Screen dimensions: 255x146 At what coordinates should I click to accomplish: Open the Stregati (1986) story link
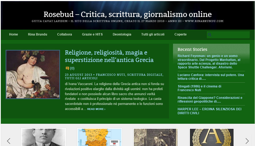[x=199, y=88]
